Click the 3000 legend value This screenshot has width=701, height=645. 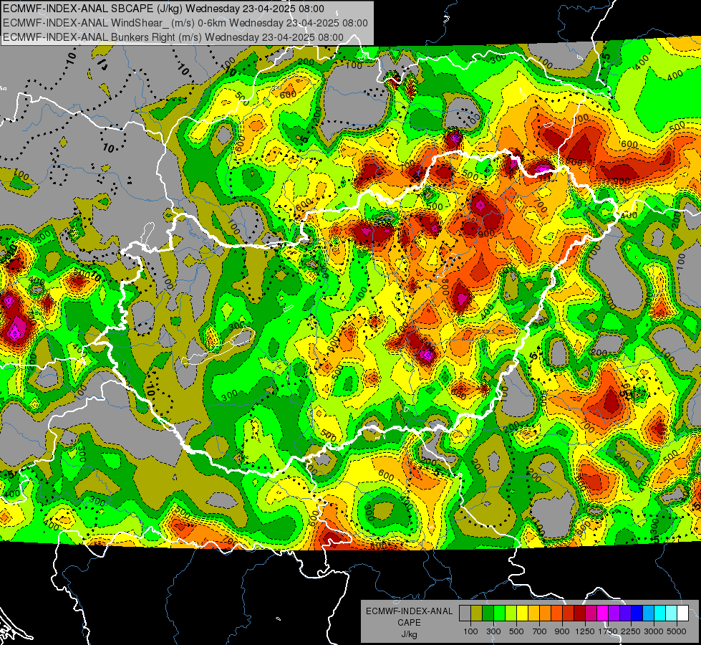click(654, 631)
